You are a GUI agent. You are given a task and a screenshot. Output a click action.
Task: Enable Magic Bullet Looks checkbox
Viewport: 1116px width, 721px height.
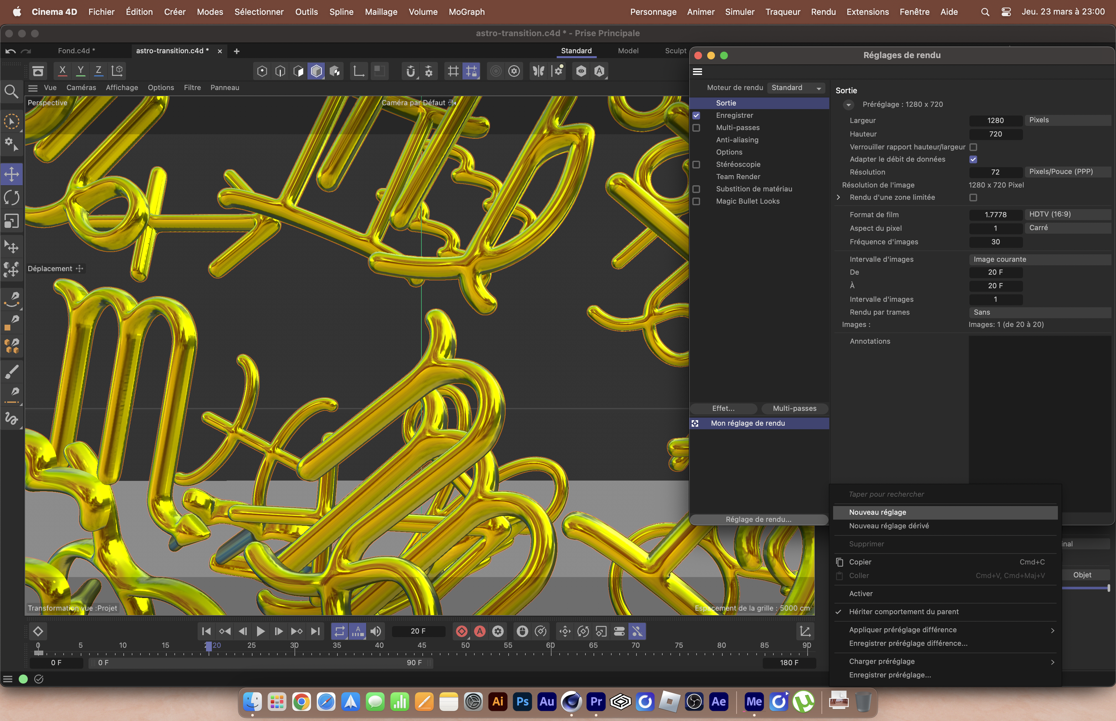697,201
